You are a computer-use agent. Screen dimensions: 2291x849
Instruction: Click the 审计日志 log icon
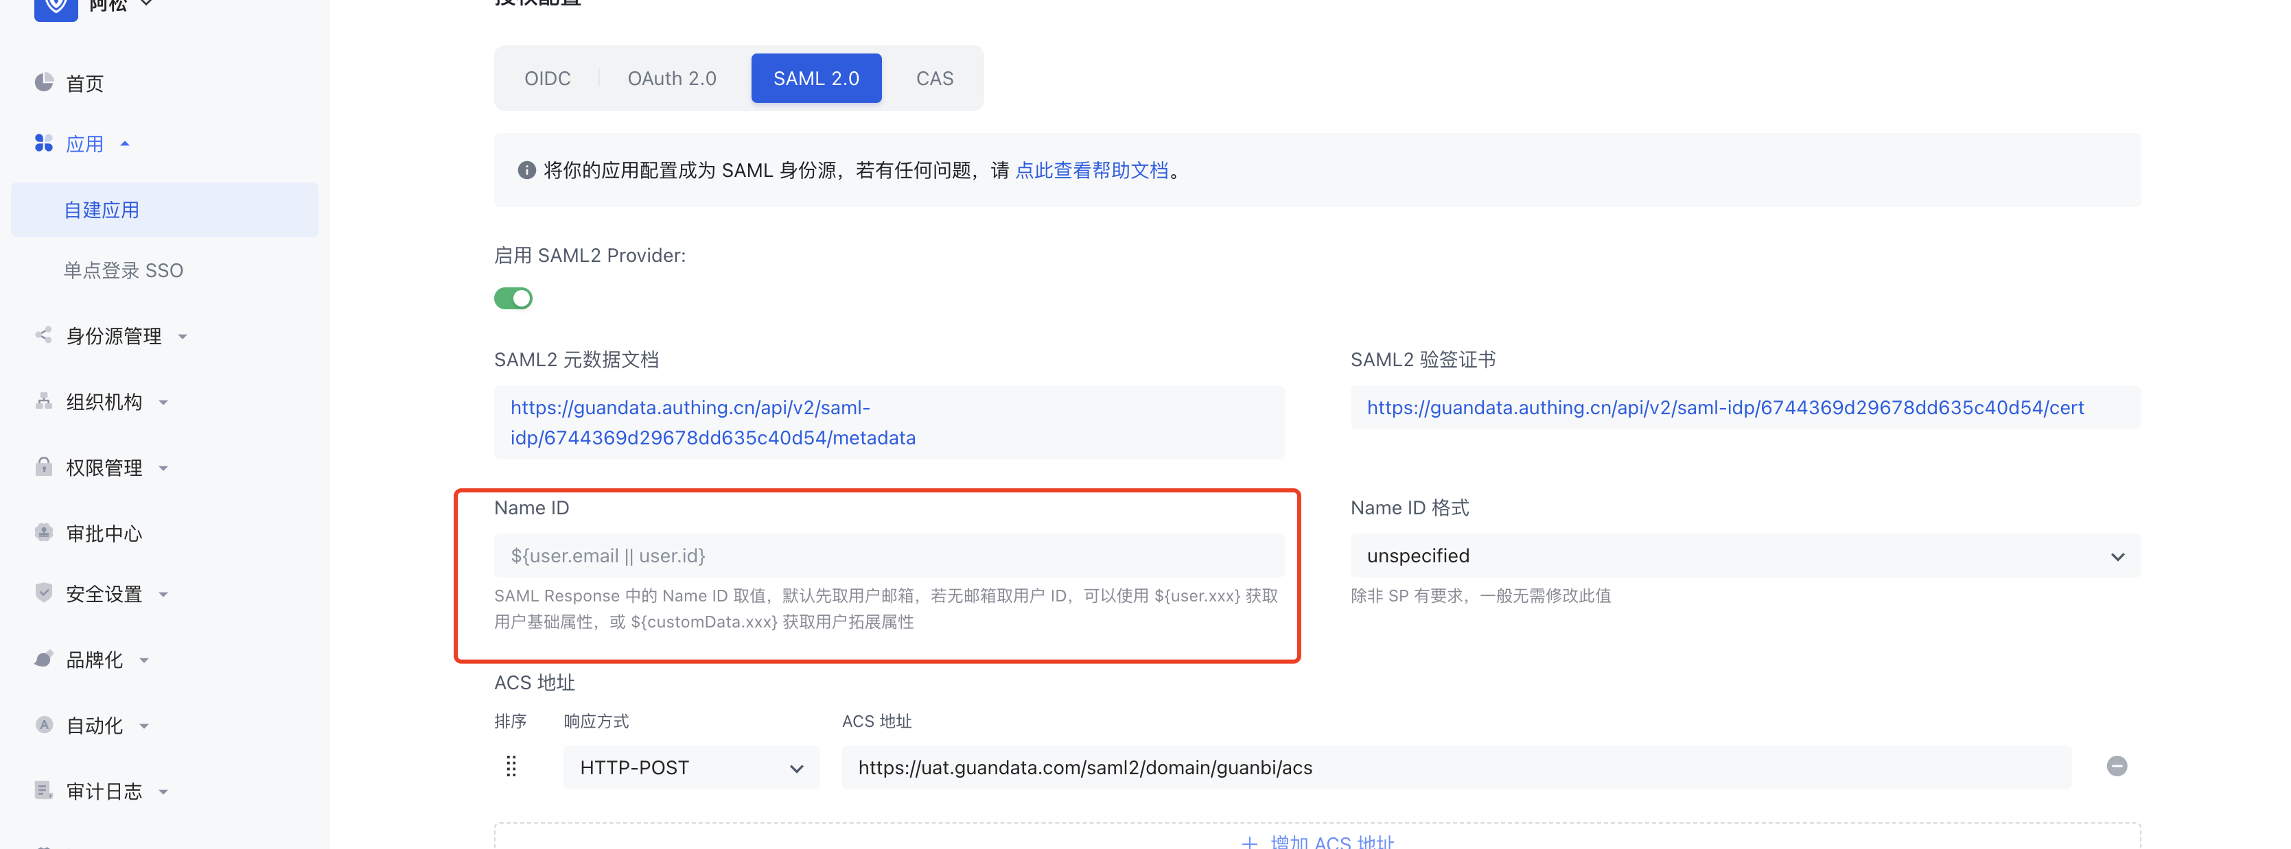click(43, 790)
